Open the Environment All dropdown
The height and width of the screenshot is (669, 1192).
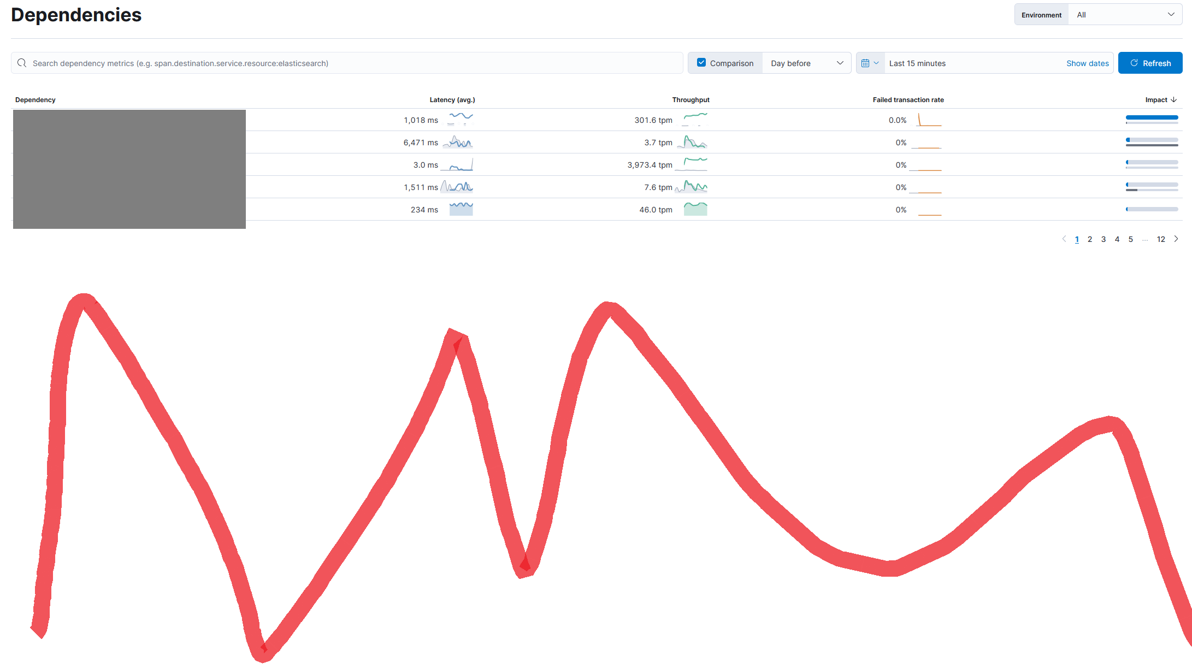(x=1125, y=15)
